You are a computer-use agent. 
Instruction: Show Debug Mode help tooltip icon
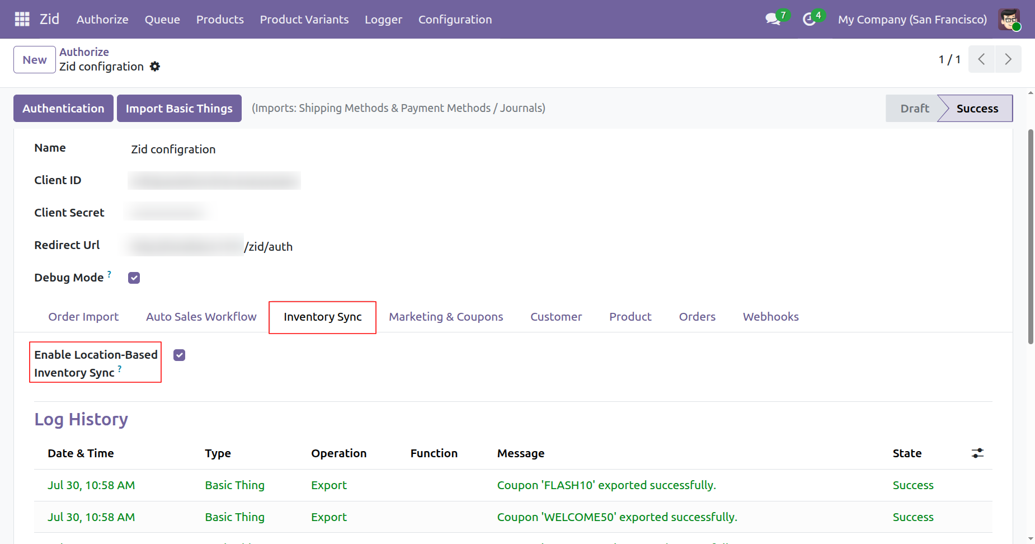coord(109,274)
